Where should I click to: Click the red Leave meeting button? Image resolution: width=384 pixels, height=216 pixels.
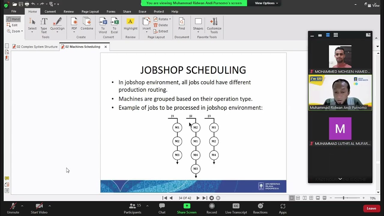371,208
